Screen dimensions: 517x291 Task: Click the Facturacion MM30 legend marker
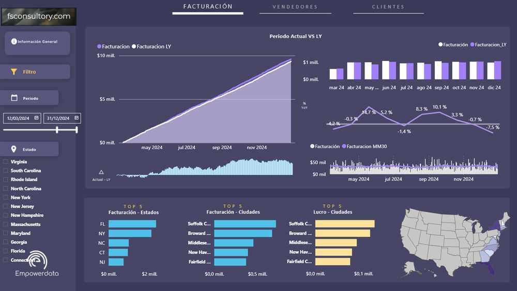pos(344,146)
